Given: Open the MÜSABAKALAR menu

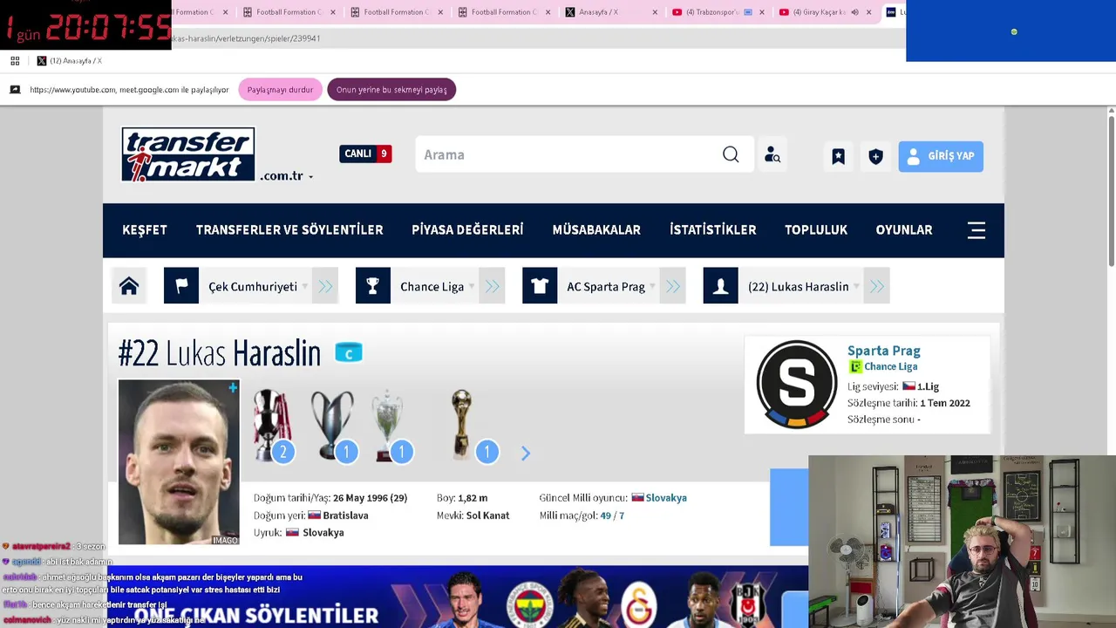Looking at the screenshot, I should 596,230.
